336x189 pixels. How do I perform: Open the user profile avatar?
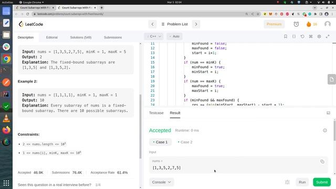pos(328,24)
